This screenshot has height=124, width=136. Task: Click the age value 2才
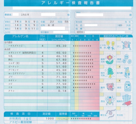pyautogui.click(x=52, y=22)
